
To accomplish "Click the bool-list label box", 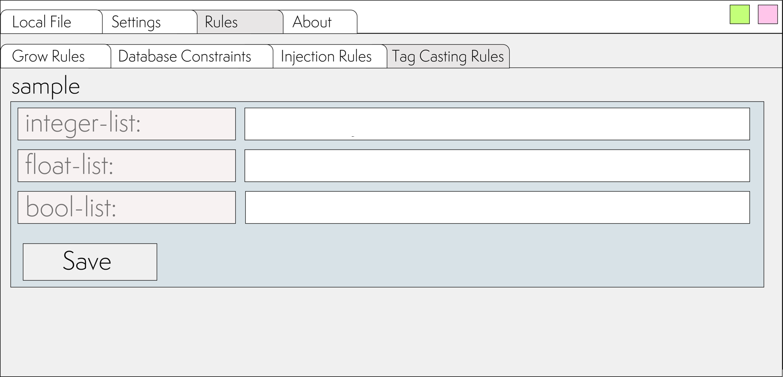I will pyautogui.click(x=127, y=207).
